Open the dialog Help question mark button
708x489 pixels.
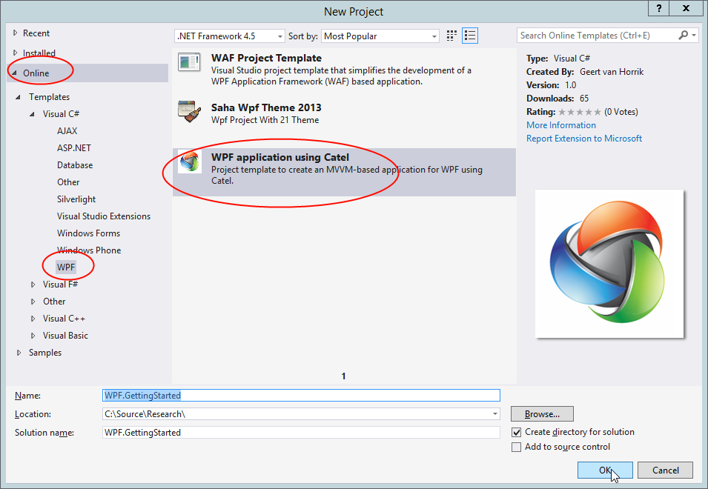click(659, 8)
